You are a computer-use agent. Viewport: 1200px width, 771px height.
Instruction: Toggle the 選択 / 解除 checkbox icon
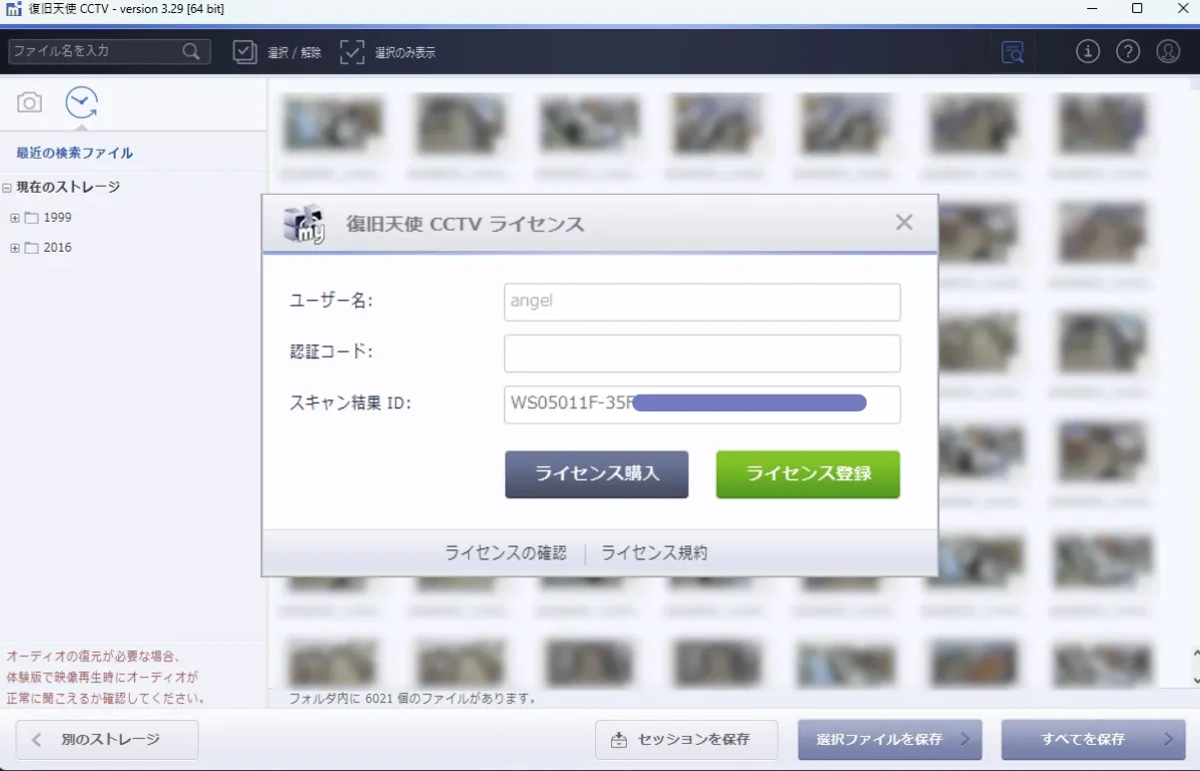245,52
